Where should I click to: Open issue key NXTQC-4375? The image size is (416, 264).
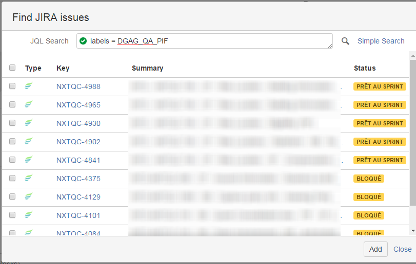(78, 179)
